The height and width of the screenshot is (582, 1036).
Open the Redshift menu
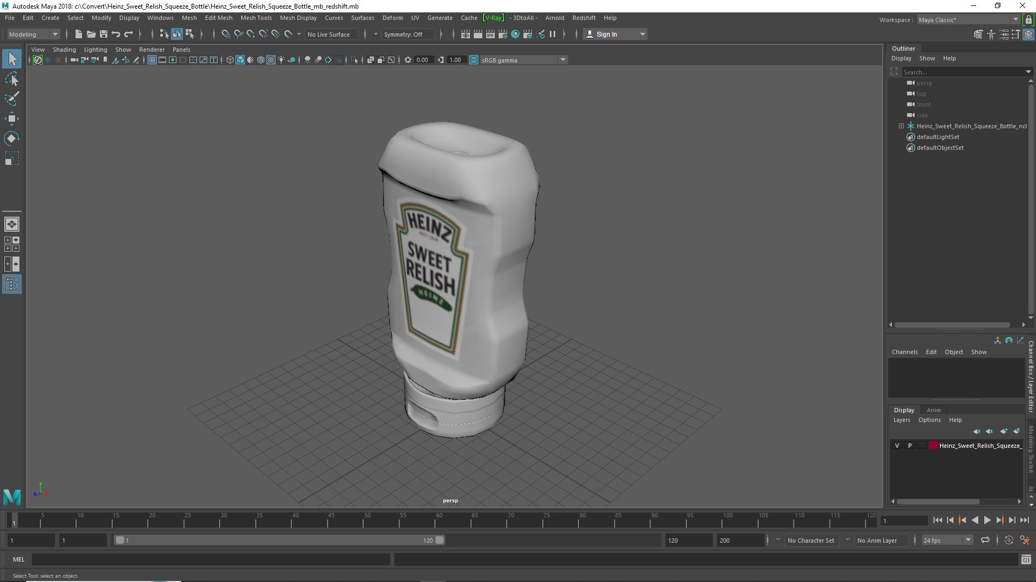tap(584, 18)
